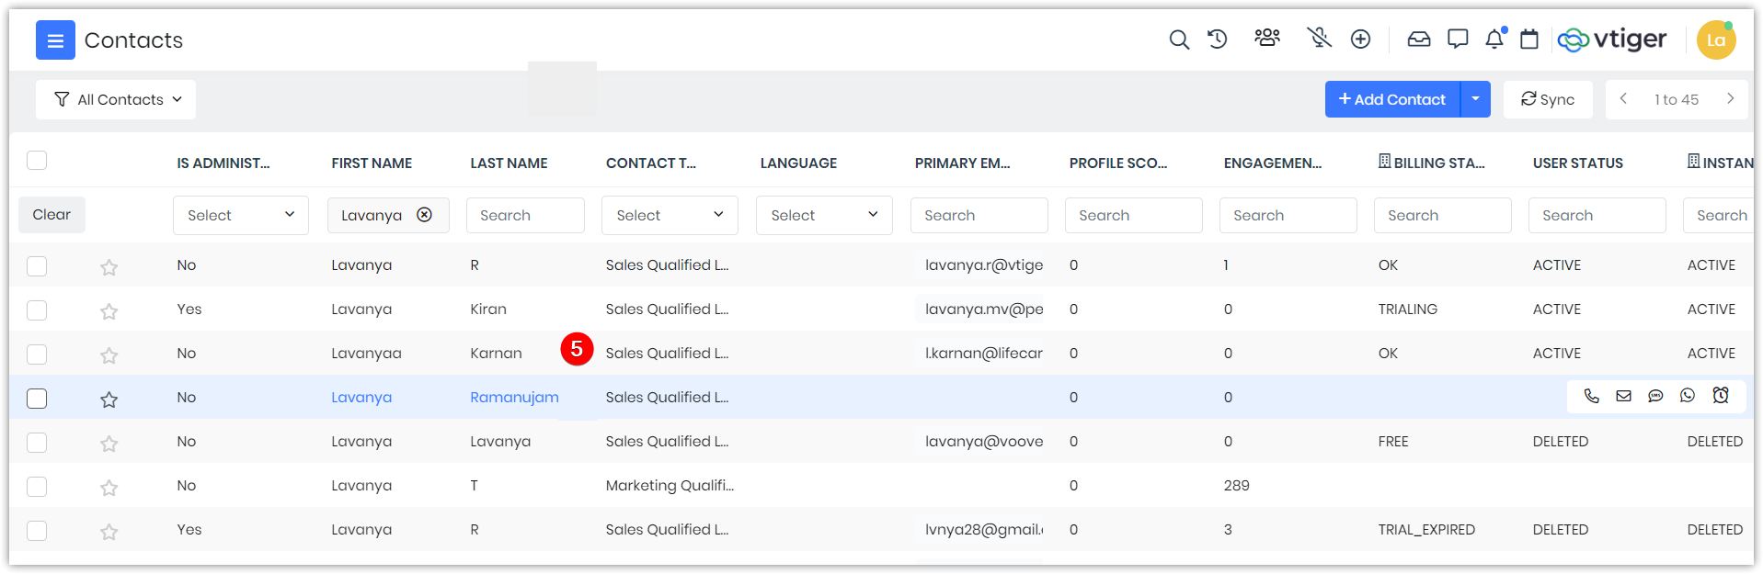Sort by IS ADMINIST... column header

click(223, 163)
